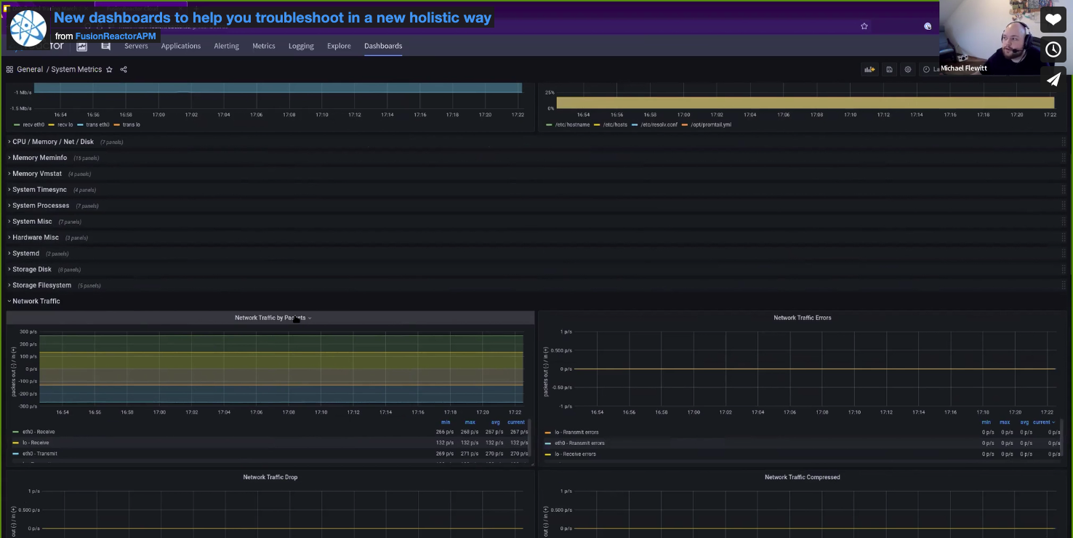Toggle lo - Receive legend series in packets panel

(x=36, y=443)
